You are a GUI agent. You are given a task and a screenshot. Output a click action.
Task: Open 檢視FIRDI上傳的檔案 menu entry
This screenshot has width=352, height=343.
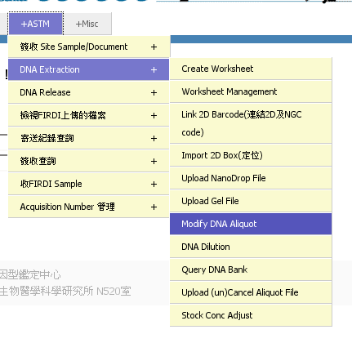click(x=88, y=115)
